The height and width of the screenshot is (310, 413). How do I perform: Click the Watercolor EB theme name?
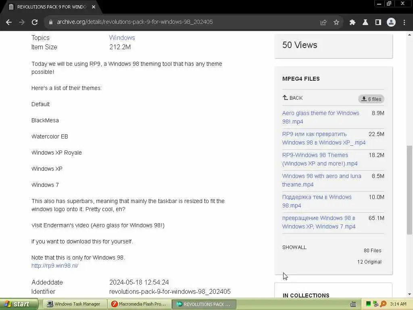pyautogui.click(x=50, y=136)
